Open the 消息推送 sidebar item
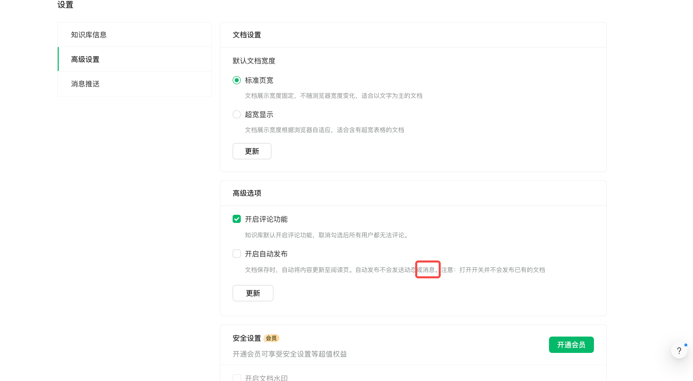The image size is (693, 381). tap(85, 84)
